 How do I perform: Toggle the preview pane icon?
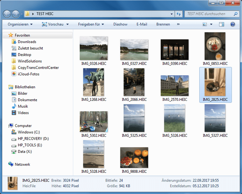[221, 24]
